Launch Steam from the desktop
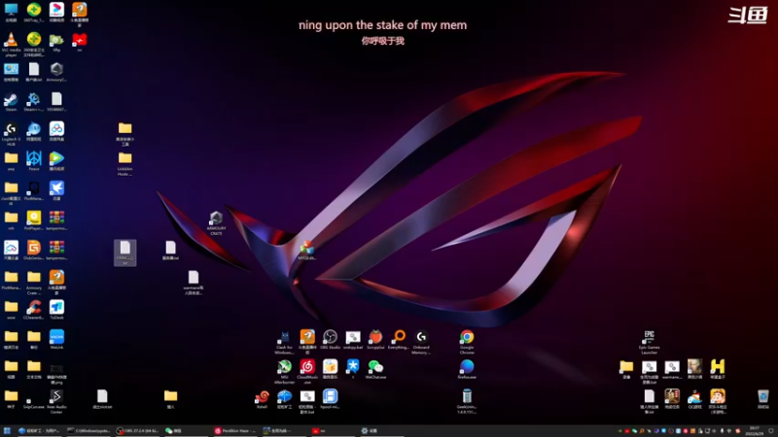778x437 pixels. coord(11,103)
